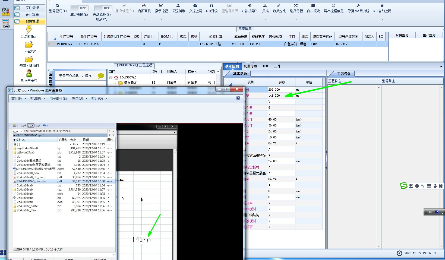Click the 修复ECN丢流程 wrench icon

(x=358, y=6)
